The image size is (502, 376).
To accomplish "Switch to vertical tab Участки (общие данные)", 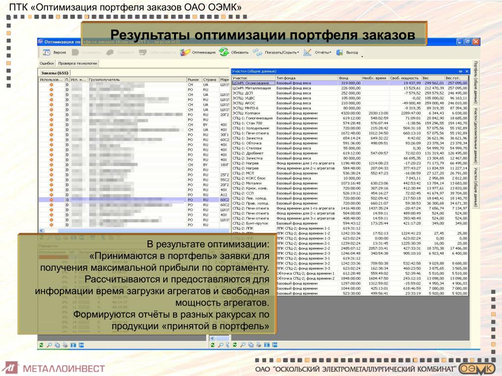I will (476, 187).
